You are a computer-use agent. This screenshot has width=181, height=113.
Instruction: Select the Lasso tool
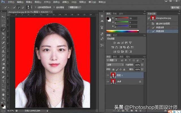click(3, 25)
